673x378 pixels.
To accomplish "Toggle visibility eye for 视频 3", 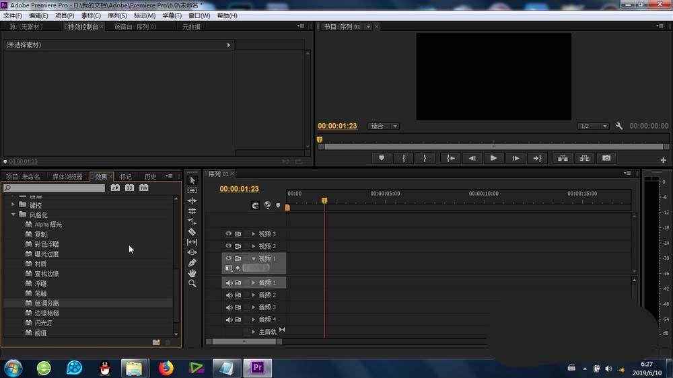I will click(228, 234).
